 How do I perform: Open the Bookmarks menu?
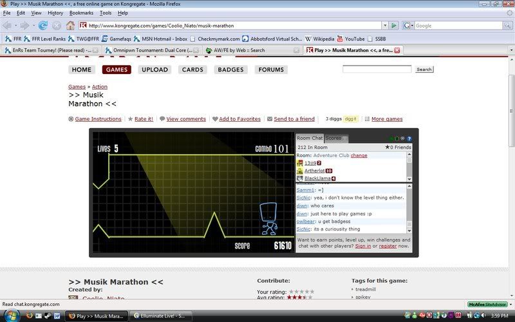coord(82,13)
